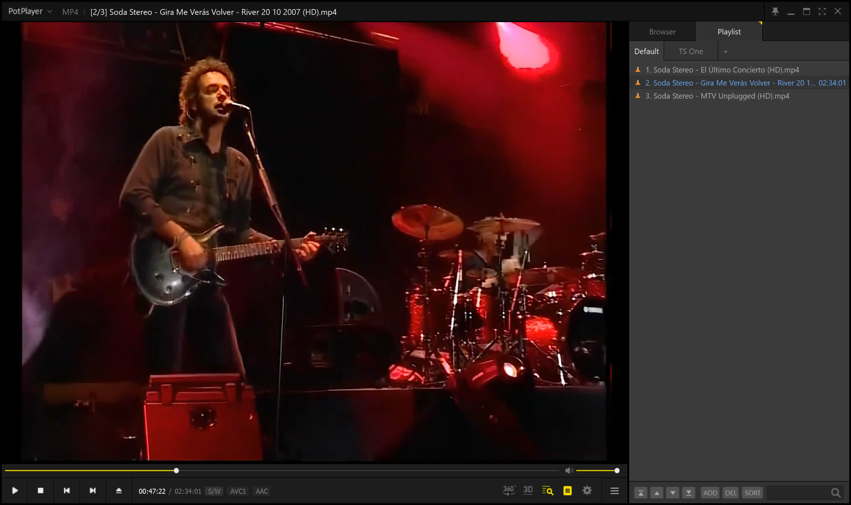Move selected item to top of playlist

(x=641, y=493)
